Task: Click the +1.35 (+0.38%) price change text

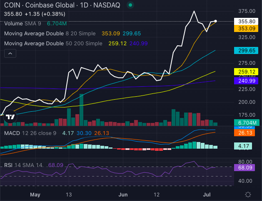Action: [x=45, y=14]
